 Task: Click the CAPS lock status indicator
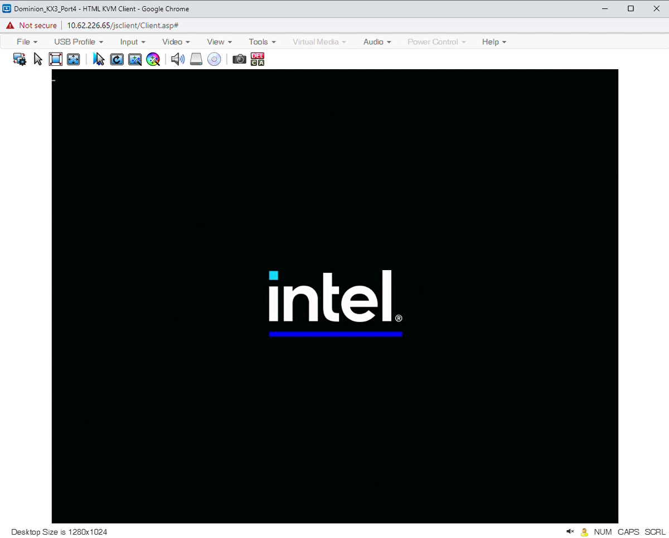pos(628,532)
